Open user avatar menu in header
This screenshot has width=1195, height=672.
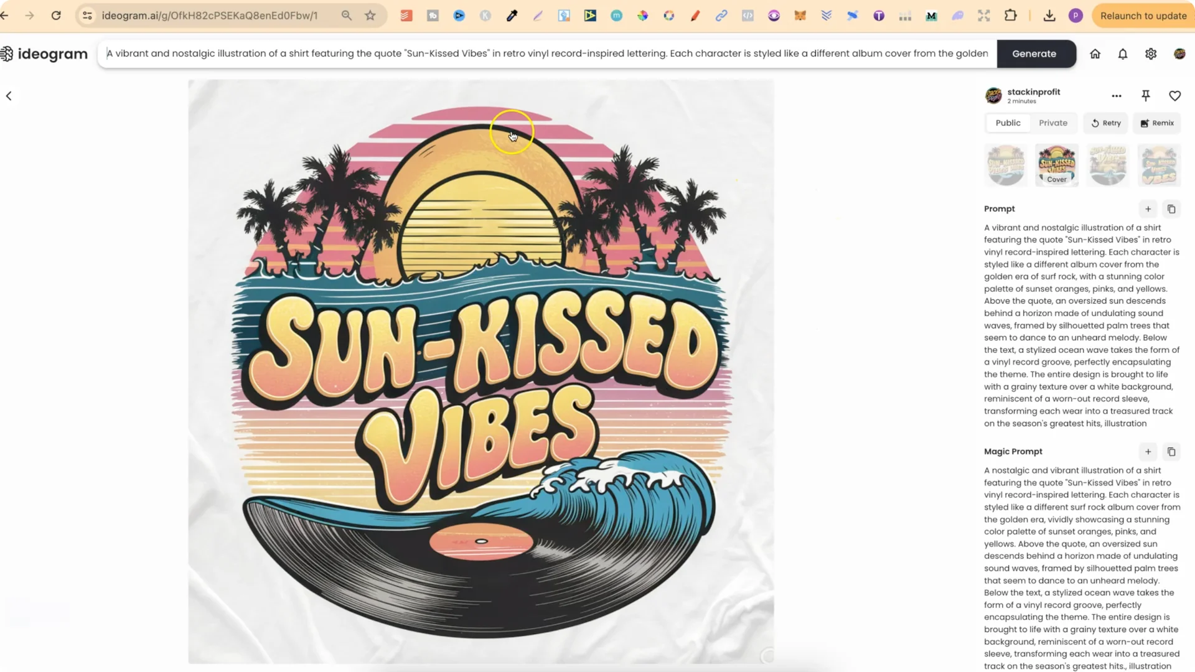click(1179, 54)
